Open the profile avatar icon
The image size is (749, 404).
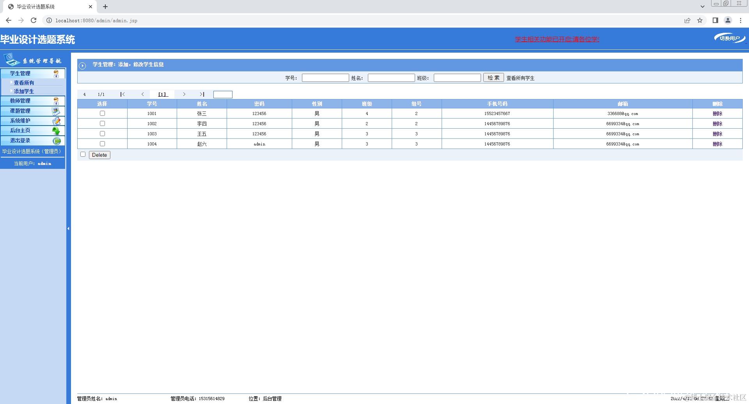(728, 20)
